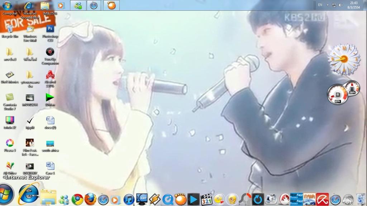
Task: Open Windows Live Messenger in the dock
Action: pos(64,200)
